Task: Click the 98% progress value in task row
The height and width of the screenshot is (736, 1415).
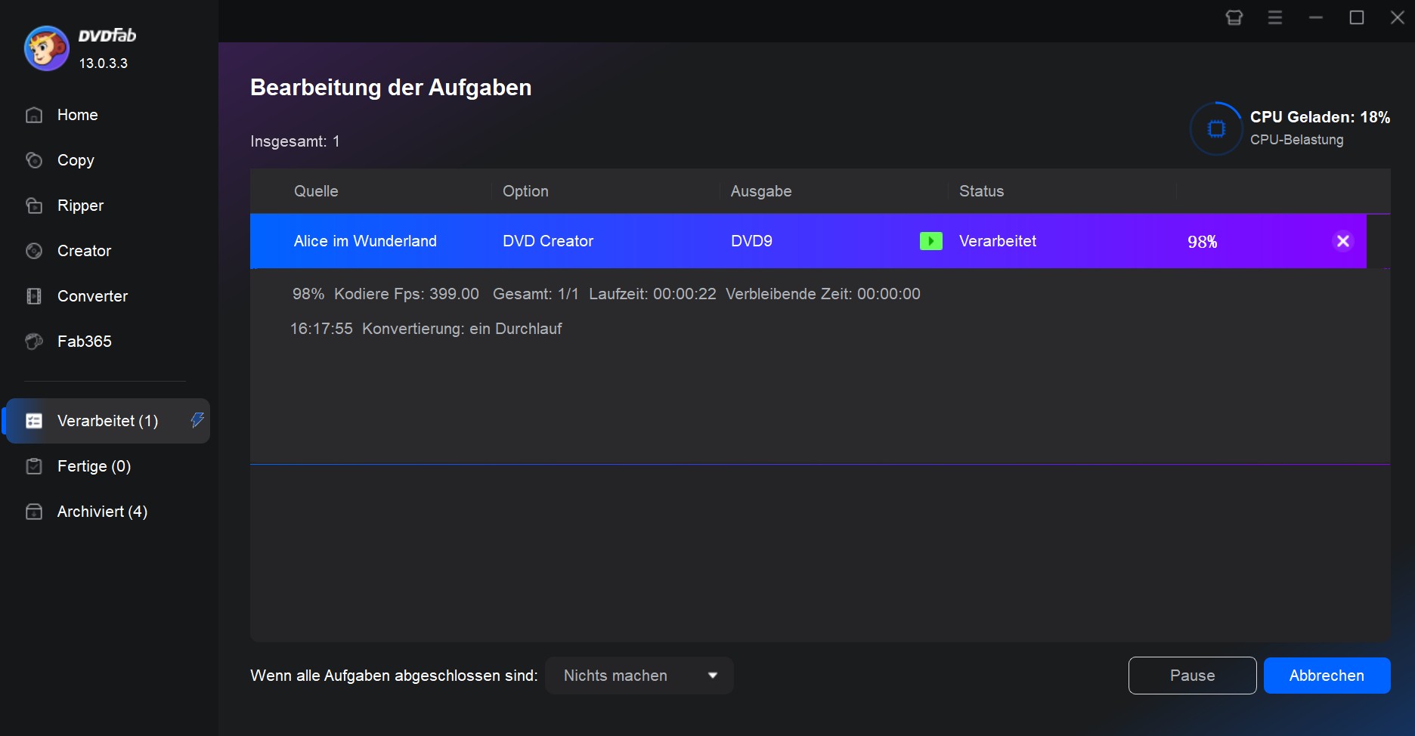Action: 1202,242
